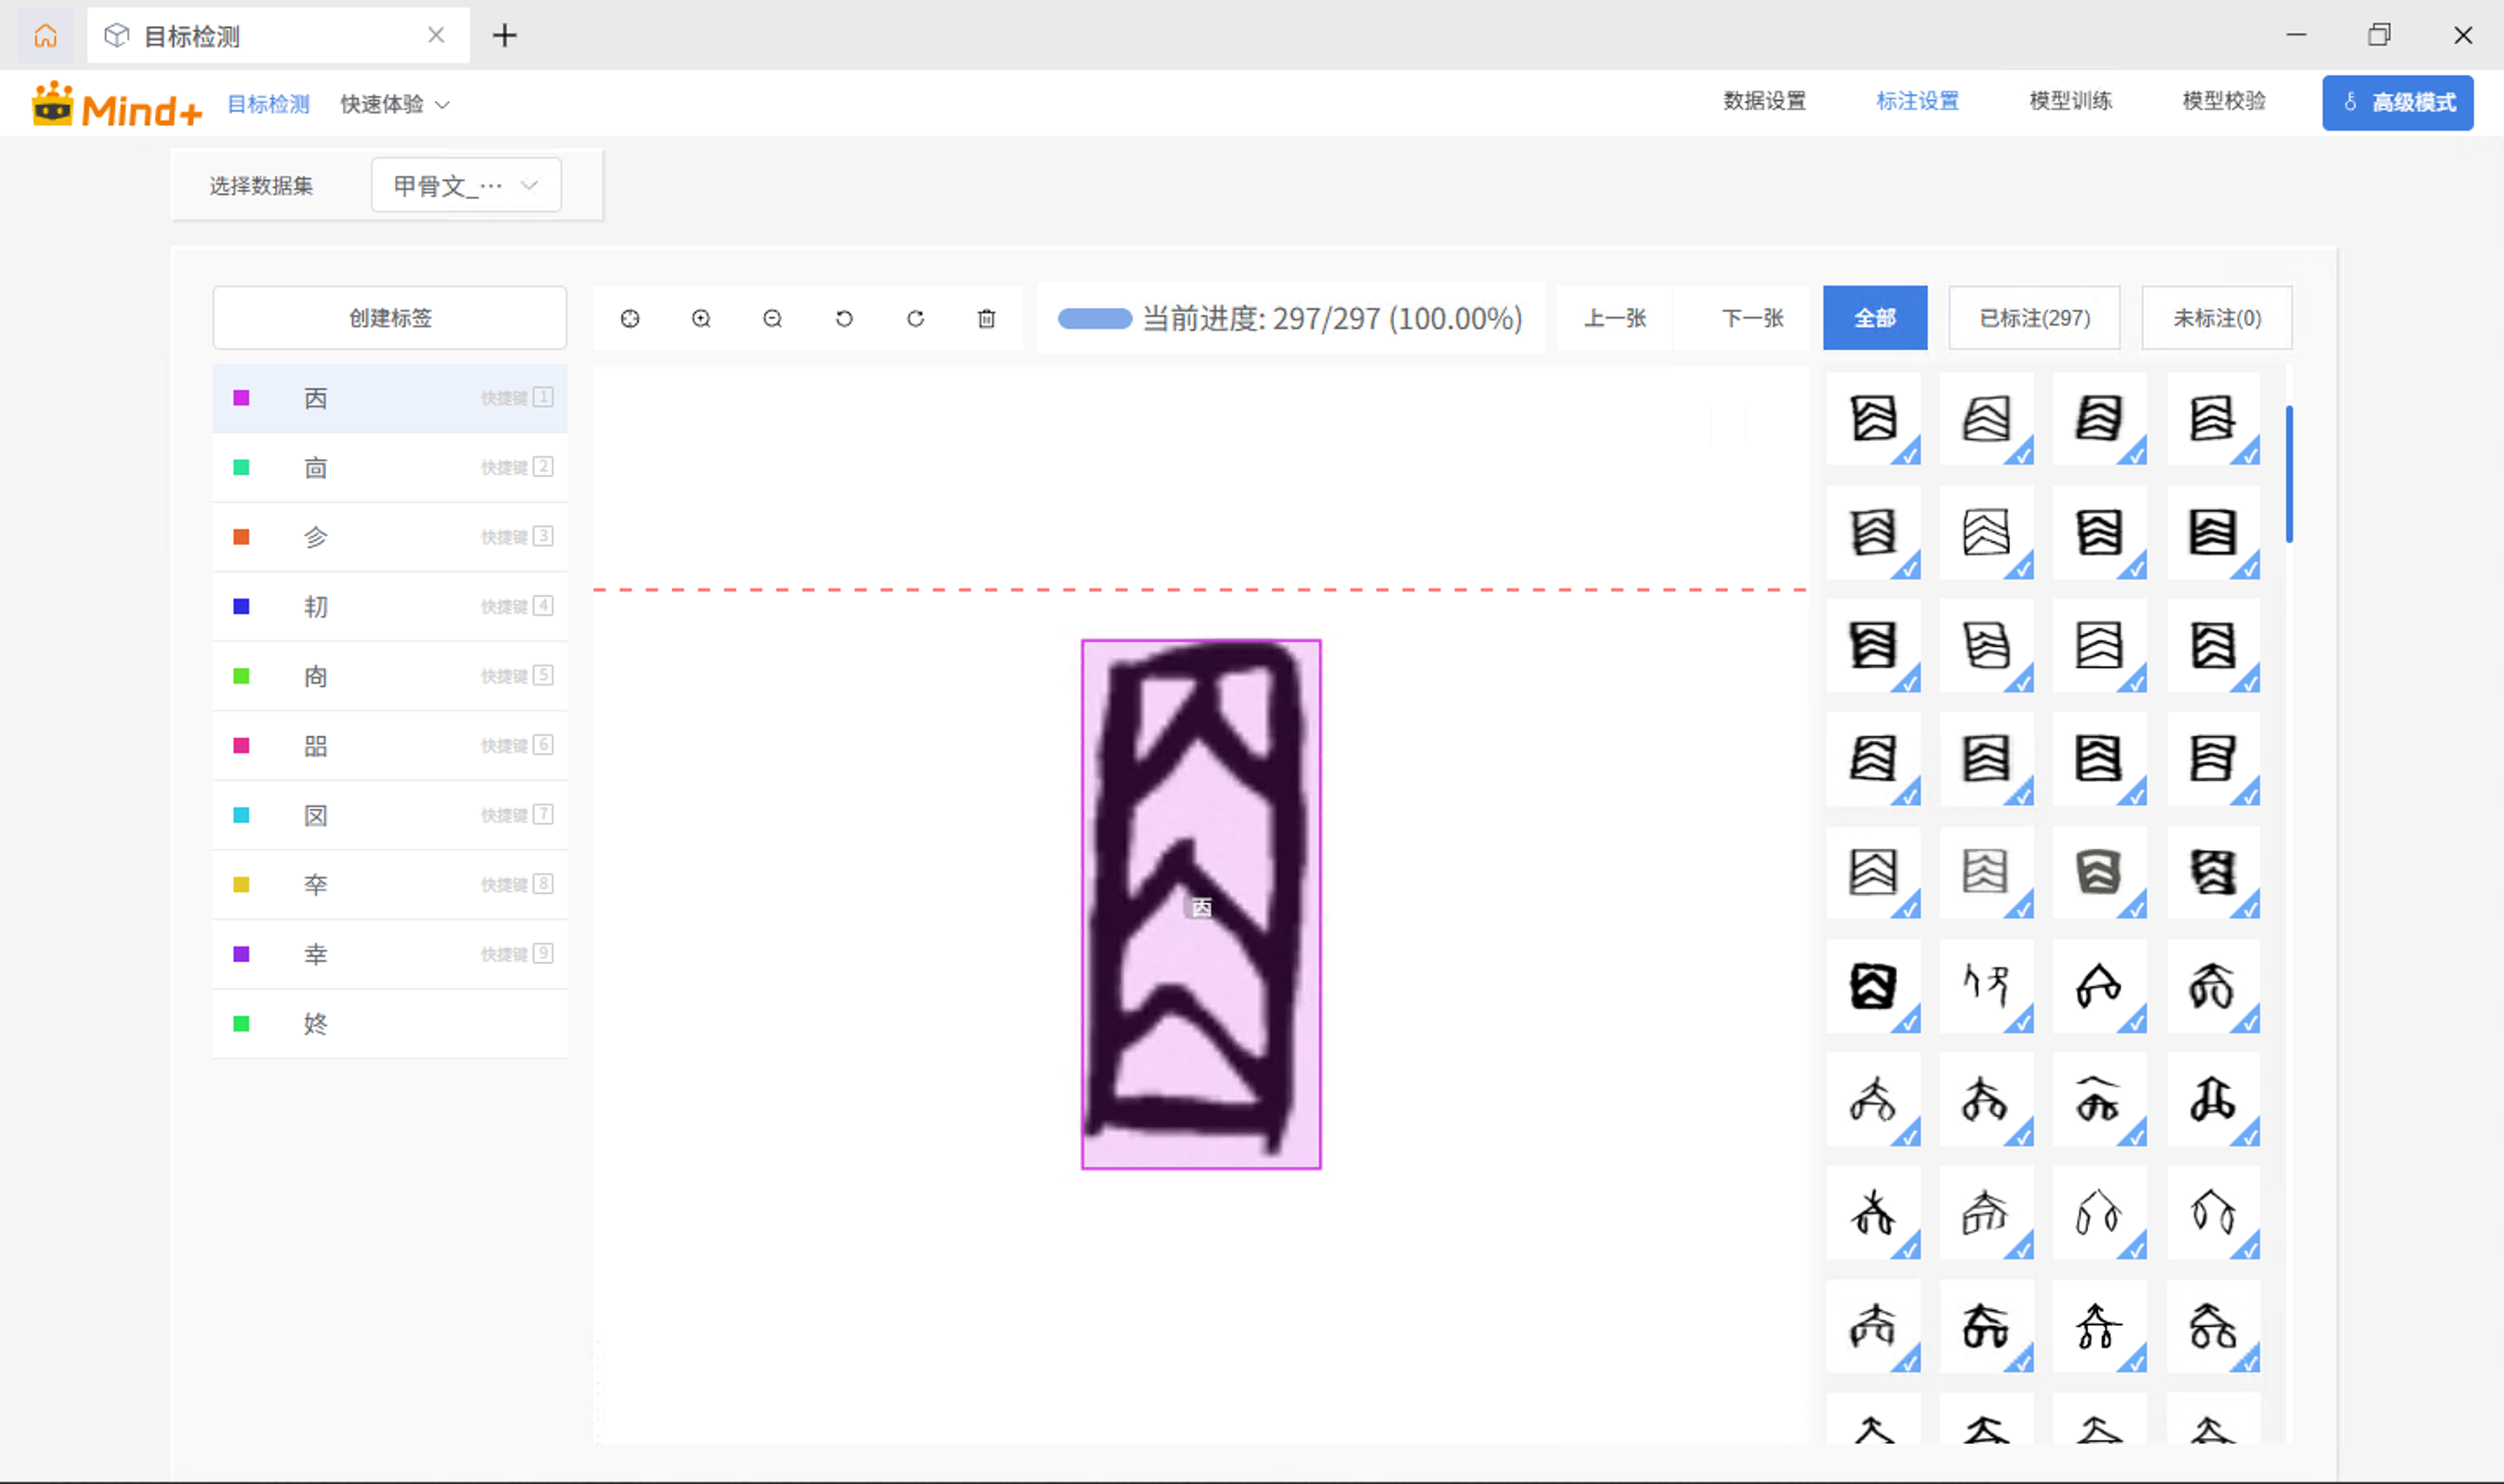Enable the 全部 filter view
This screenshot has width=2504, height=1484.
pyautogui.click(x=1875, y=318)
